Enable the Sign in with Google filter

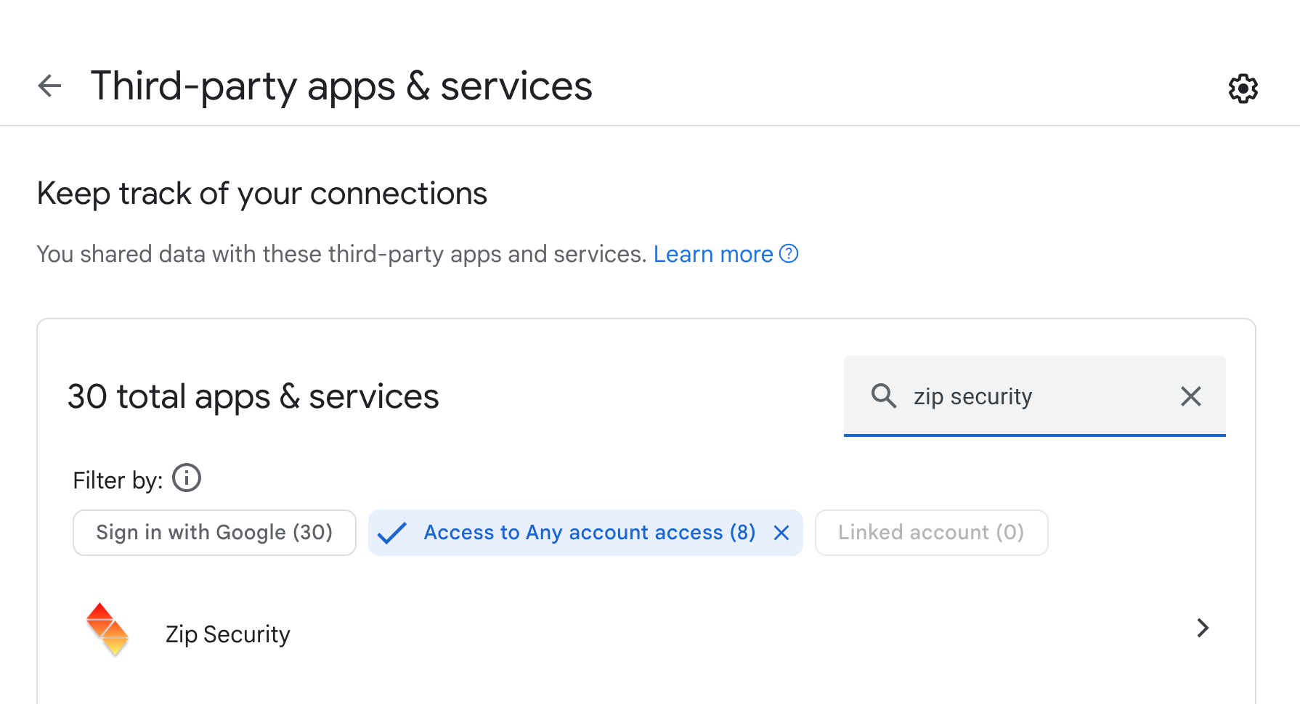click(214, 533)
